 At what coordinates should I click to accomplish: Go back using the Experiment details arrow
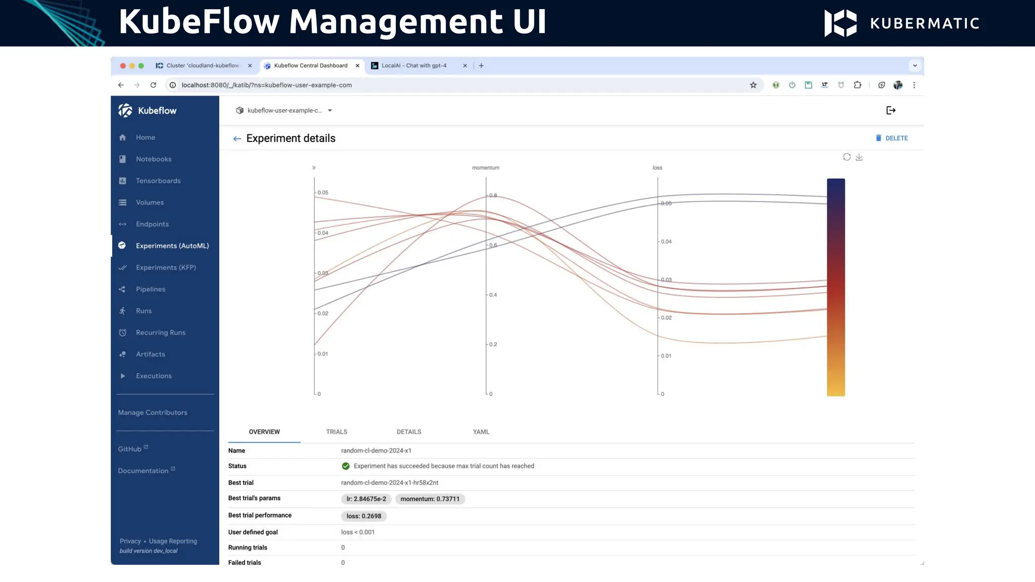click(x=237, y=139)
